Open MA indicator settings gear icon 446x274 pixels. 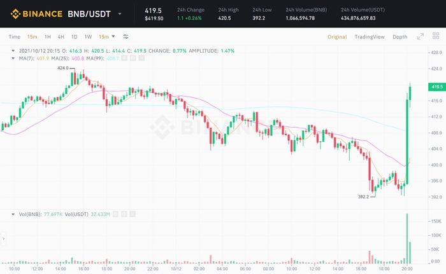pos(133,58)
